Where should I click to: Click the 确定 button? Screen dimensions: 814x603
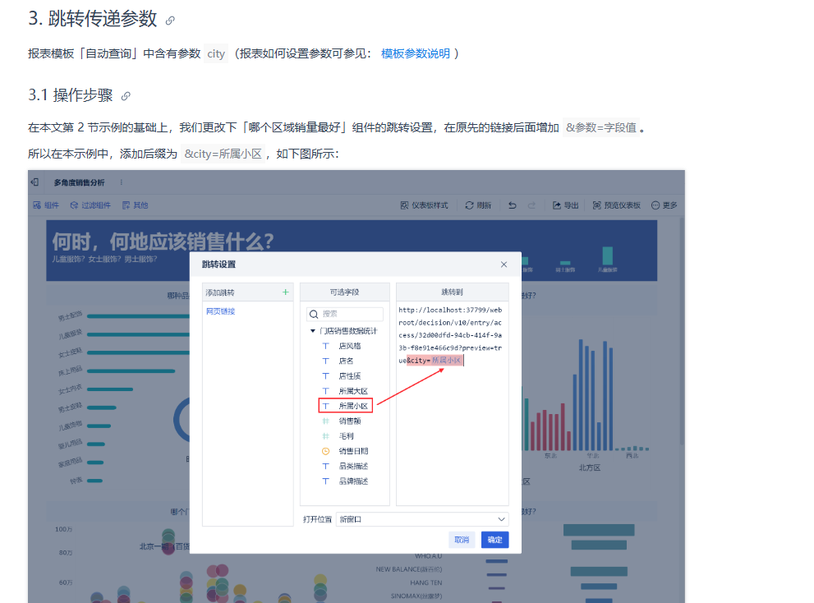(x=494, y=540)
